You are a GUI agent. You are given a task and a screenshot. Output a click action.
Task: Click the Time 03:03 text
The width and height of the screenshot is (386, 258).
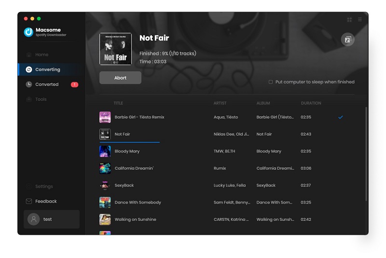153,62
